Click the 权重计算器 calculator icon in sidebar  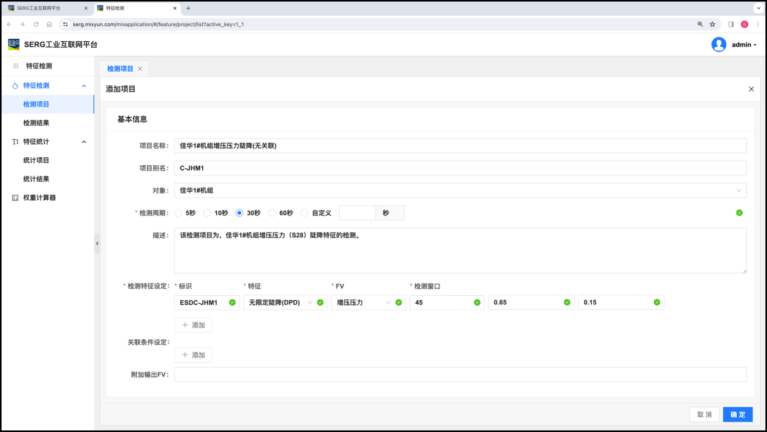(x=15, y=198)
